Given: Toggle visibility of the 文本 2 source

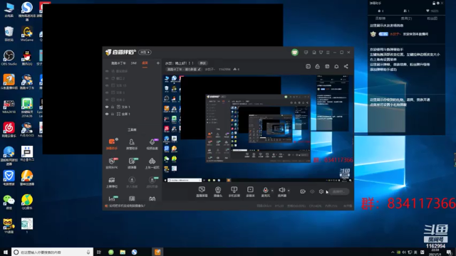Looking at the screenshot, I should coord(107,100).
